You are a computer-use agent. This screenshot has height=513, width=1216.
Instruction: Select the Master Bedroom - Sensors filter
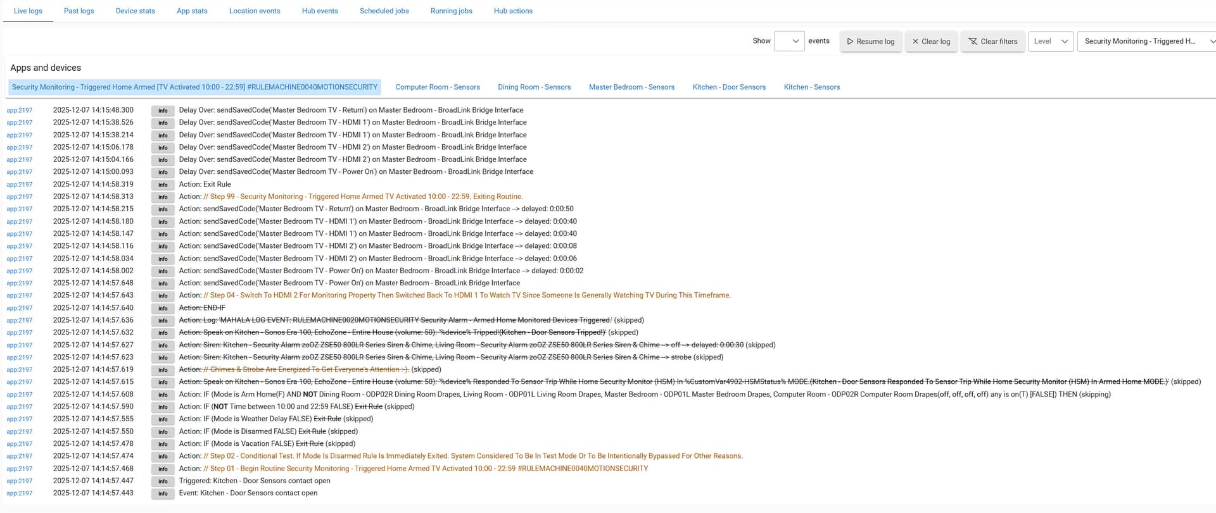click(x=631, y=87)
